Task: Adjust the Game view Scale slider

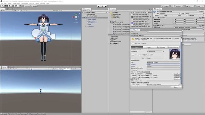Action: pos(39,69)
